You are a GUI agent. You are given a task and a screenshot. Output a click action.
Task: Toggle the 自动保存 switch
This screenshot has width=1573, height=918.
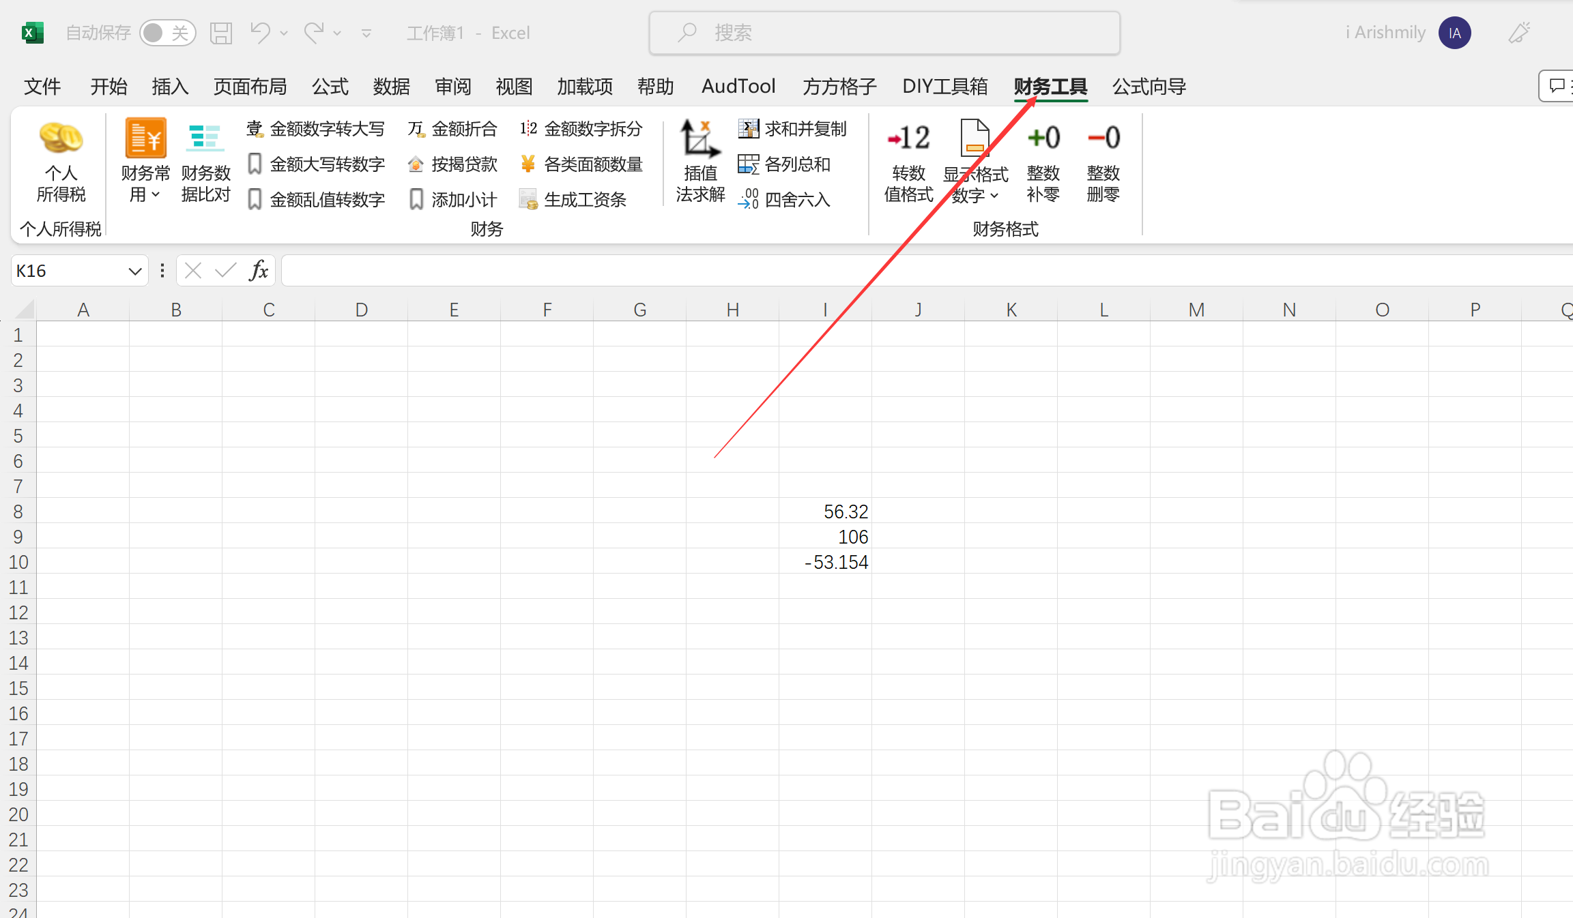click(167, 33)
